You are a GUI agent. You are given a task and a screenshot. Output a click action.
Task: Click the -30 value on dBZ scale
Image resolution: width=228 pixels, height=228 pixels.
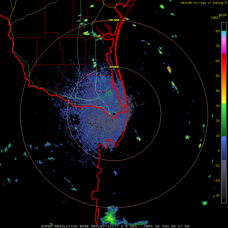pyautogui.click(x=217, y=196)
